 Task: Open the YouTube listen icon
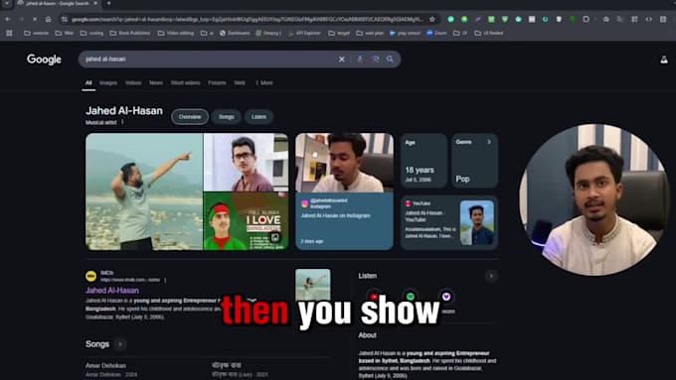pyautogui.click(x=374, y=297)
